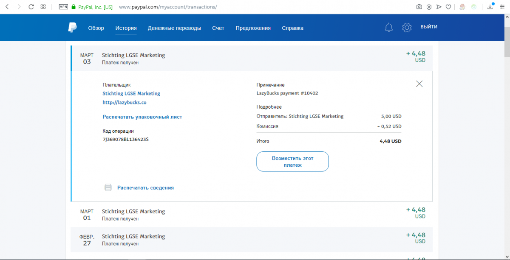510x260 pixels.
Task: Open account settings gear icon
Action: click(407, 28)
